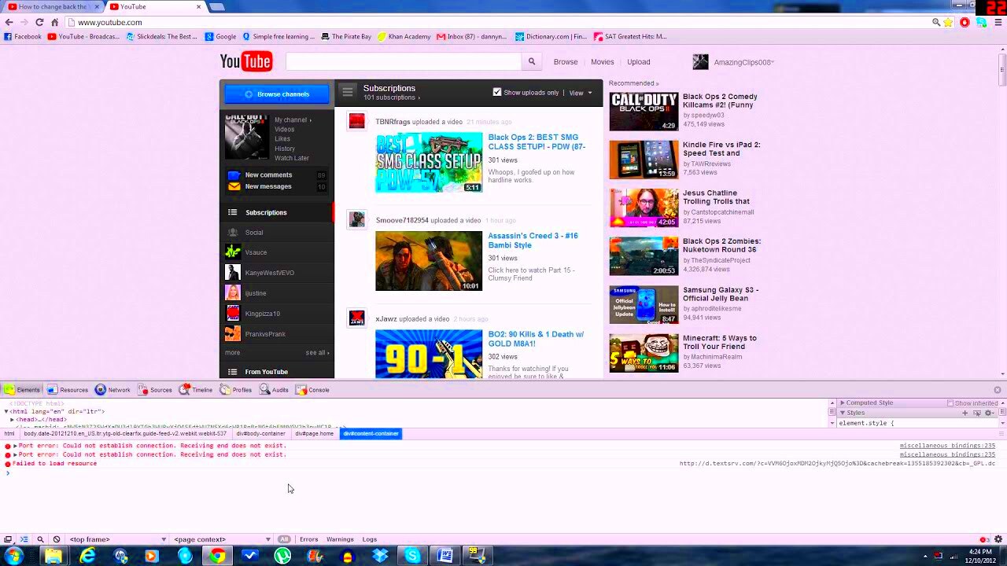Open the Network panel in DevTools
The image size is (1007, 566).
coord(113,390)
